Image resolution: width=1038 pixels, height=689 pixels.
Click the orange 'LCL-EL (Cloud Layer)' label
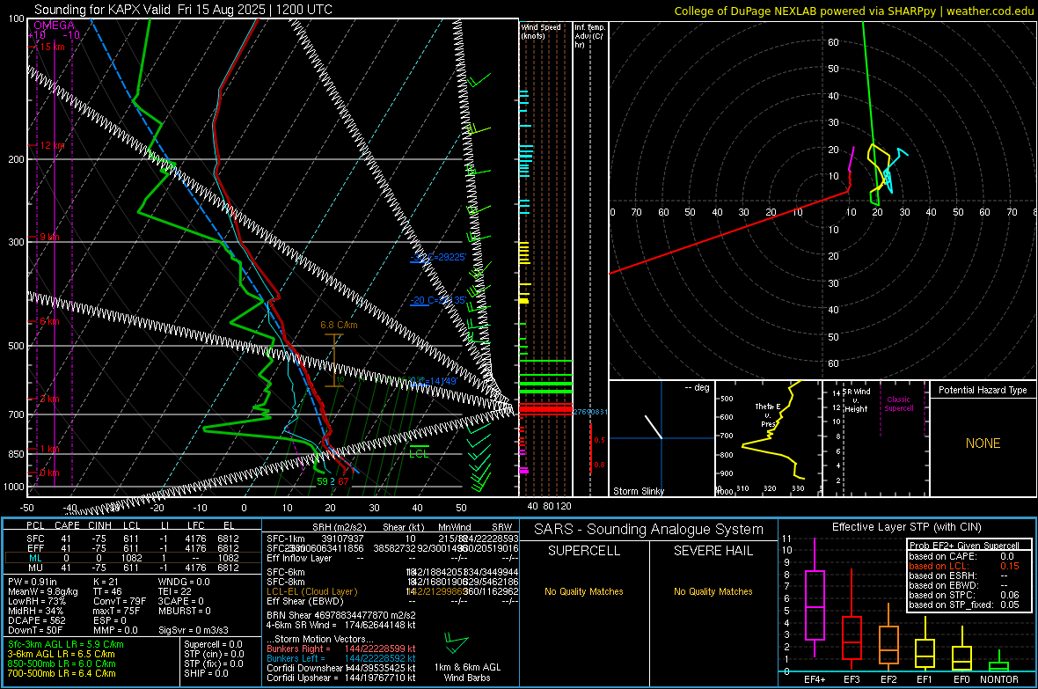tap(311, 591)
